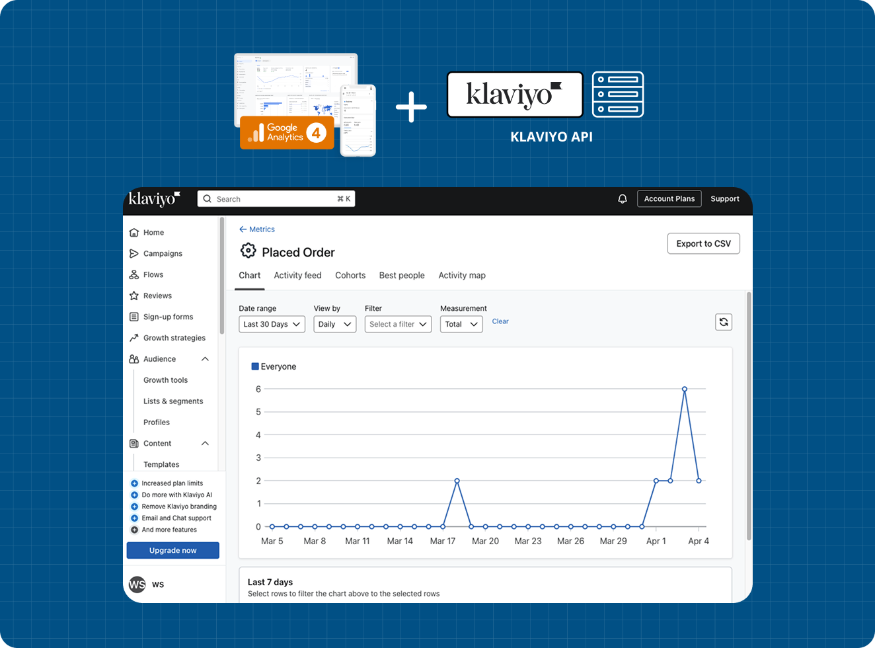Click the Sign-up forms icon

click(134, 317)
